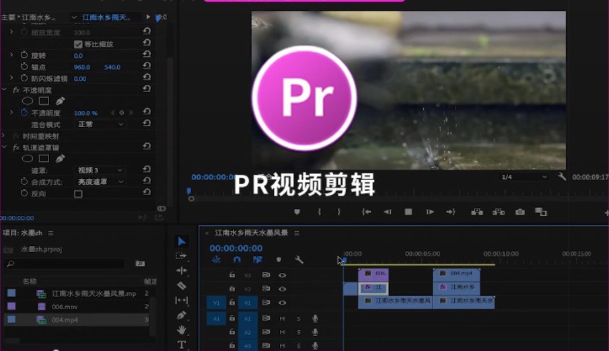
Task: Click project search input field
Action: tap(65, 264)
